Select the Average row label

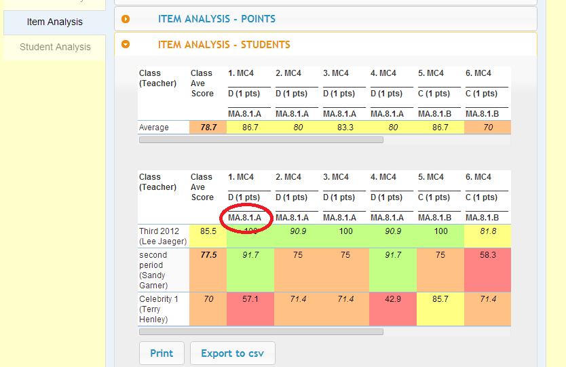click(x=154, y=128)
